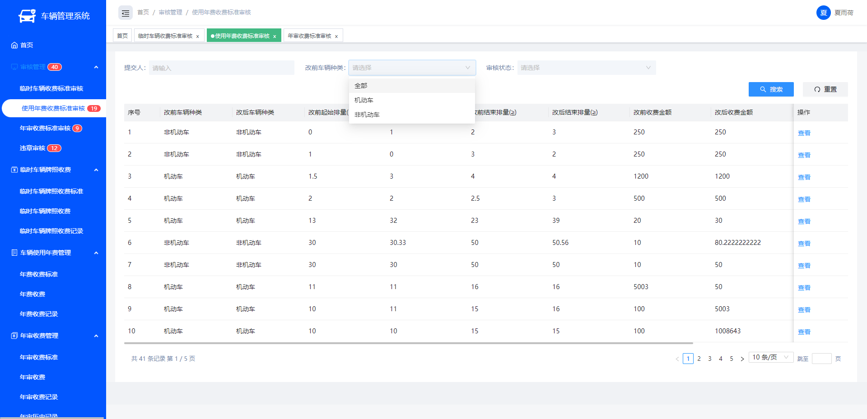This screenshot has width=867, height=419.
Task: Open 临时车辆收费标准审核 in the sidebar
Action: coord(51,88)
